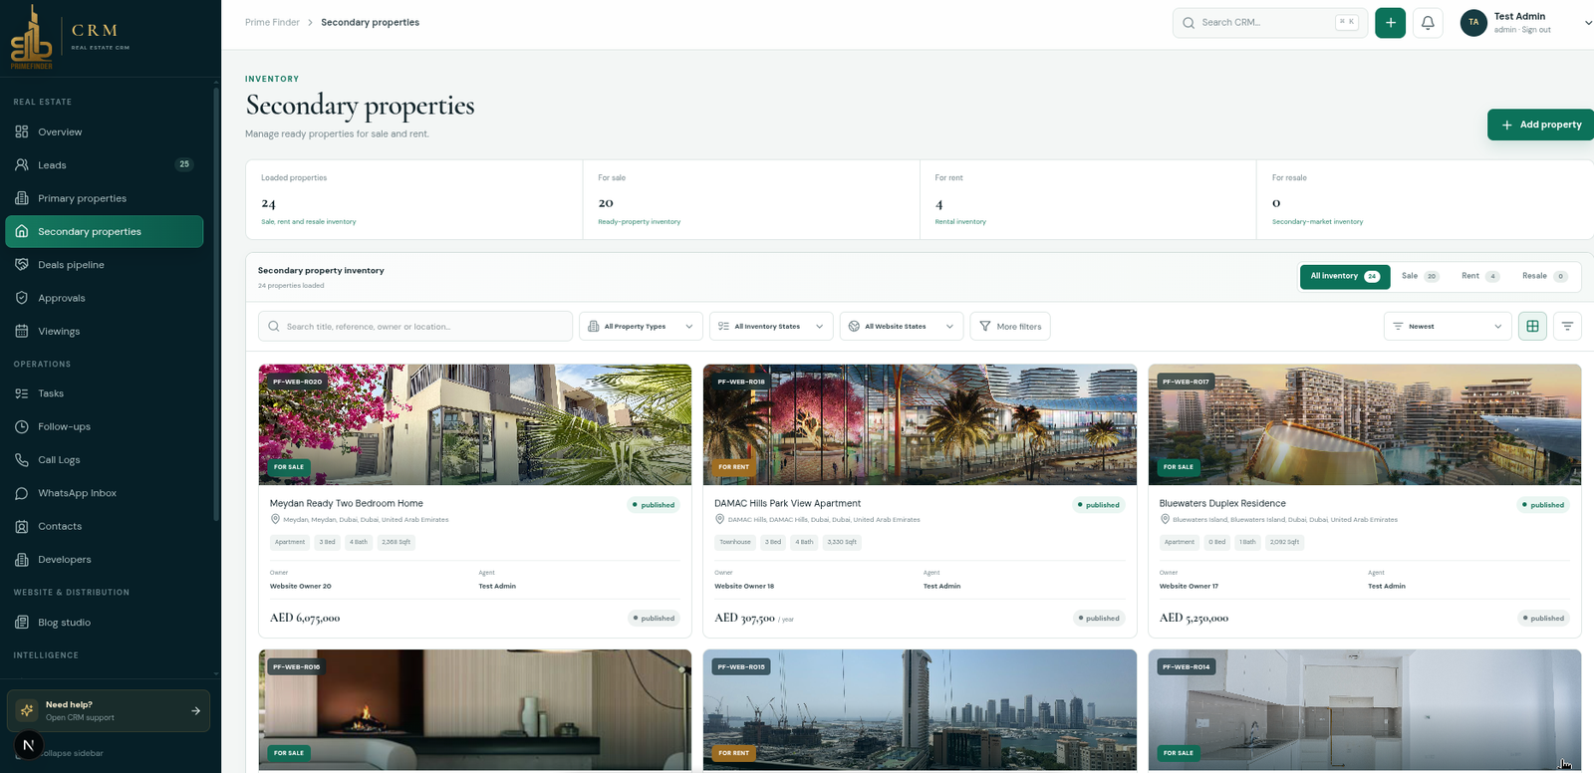1594x773 pixels.
Task: Click the AED 6,075,000 price
Action: (305, 618)
